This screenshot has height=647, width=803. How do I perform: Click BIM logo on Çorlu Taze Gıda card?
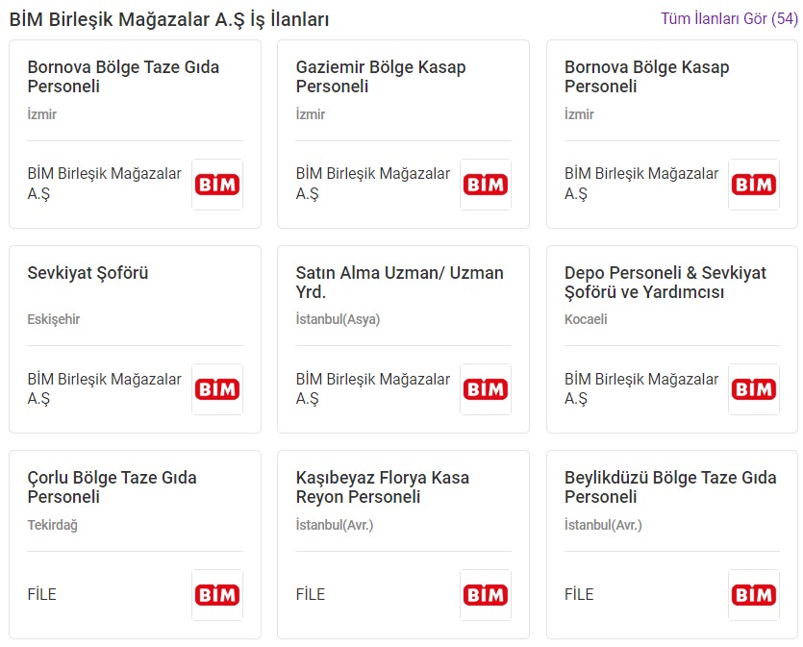point(217,595)
